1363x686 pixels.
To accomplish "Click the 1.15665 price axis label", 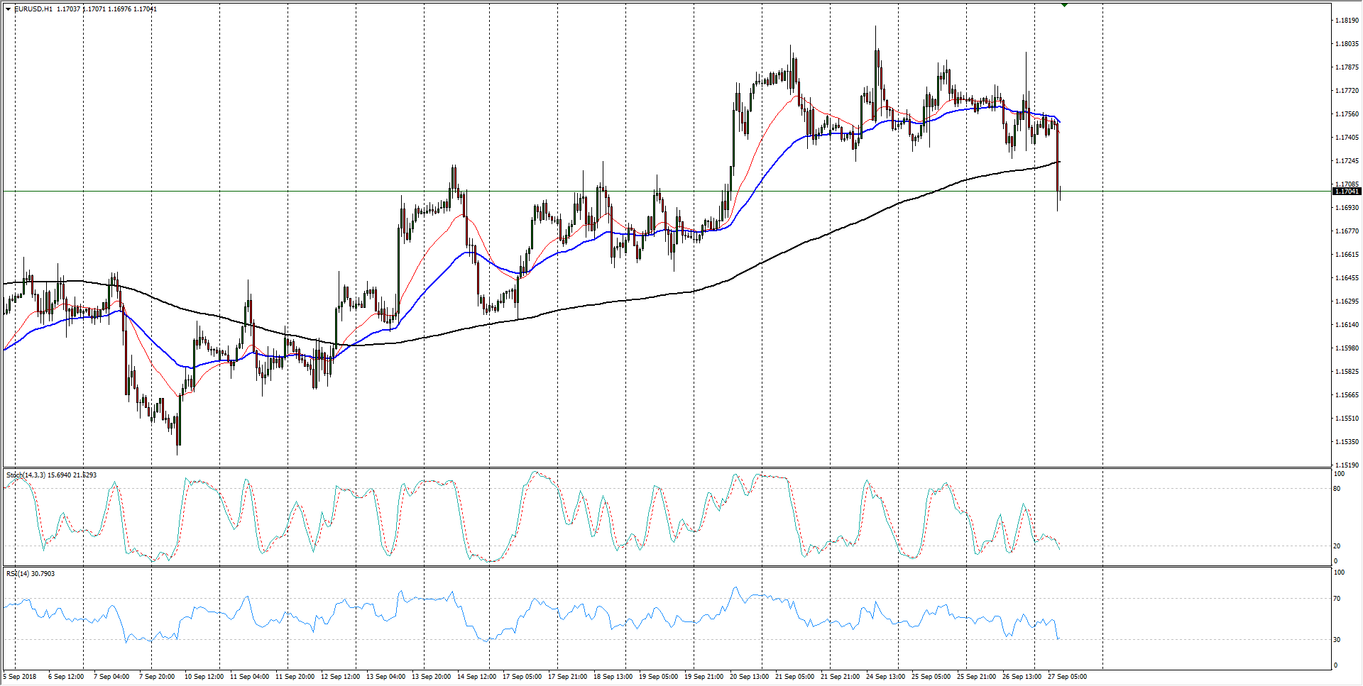I will click(1347, 395).
